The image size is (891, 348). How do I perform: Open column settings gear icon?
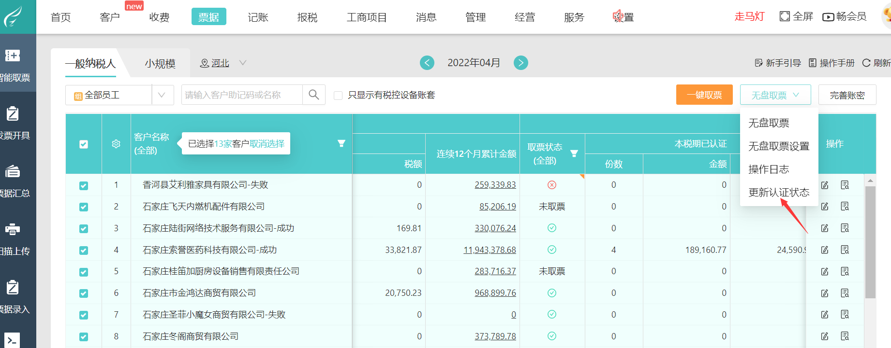tap(116, 144)
